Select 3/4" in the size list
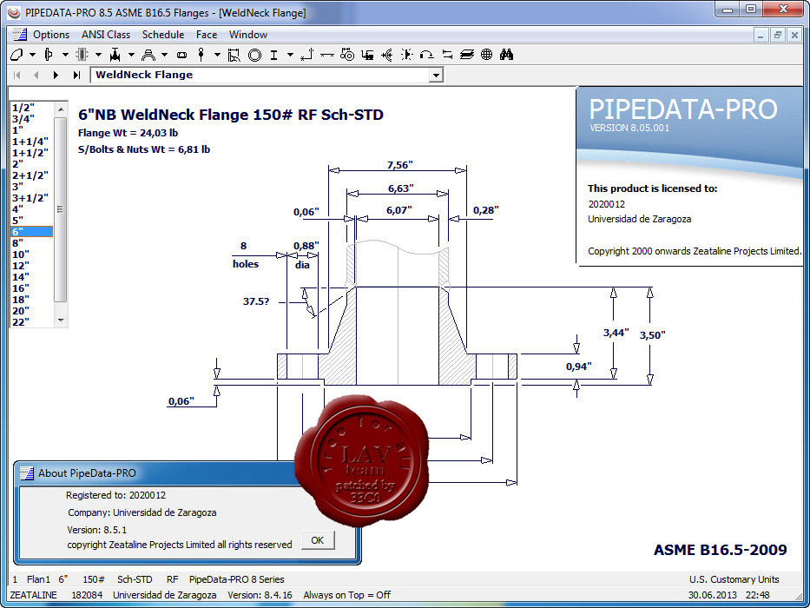810x608 pixels. point(31,118)
